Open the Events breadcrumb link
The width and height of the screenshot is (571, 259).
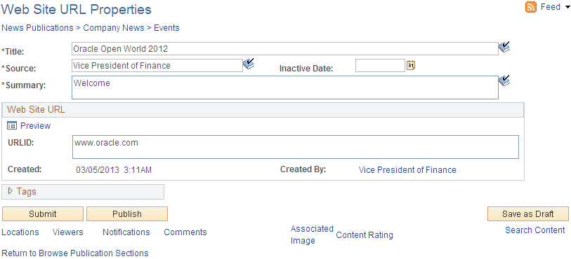pyautogui.click(x=166, y=28)
